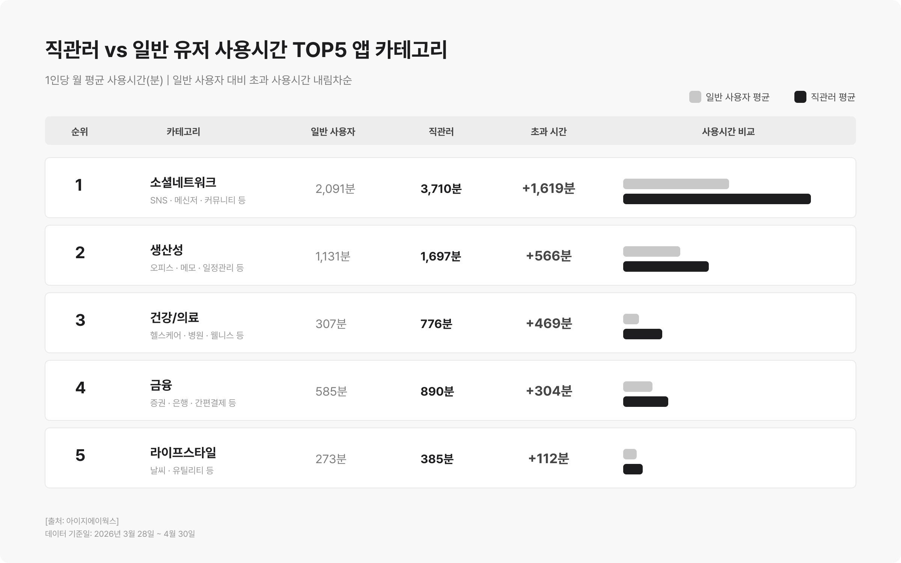The width and height of the screenshot is (901, 563).
Task: Open the 라이프스타일 category title
Action: (183, 453)
